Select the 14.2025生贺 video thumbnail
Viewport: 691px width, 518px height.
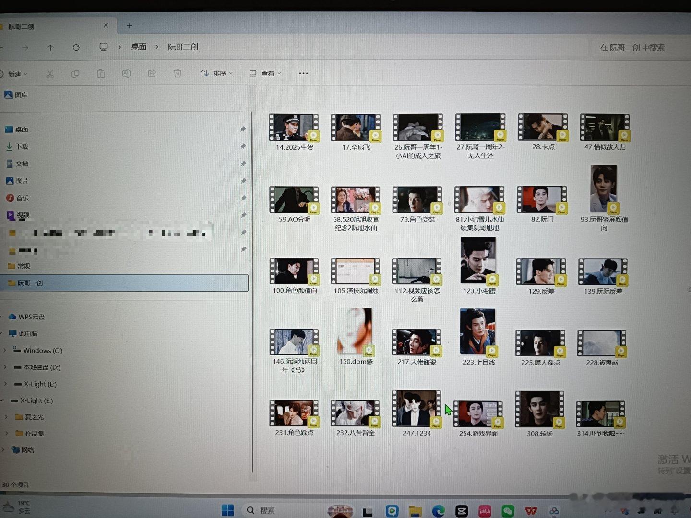tap(294, 128)
